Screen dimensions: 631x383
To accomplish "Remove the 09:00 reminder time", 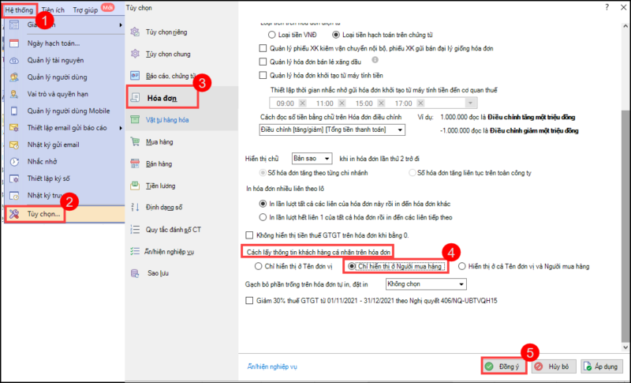I will (303, 103).
